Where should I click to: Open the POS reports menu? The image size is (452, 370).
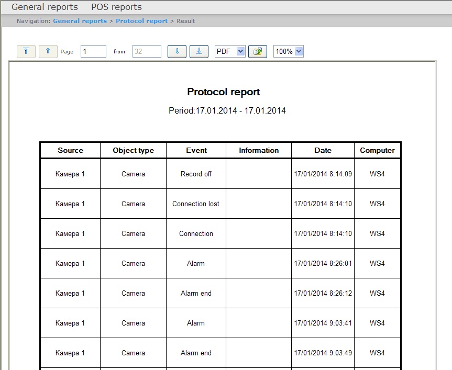click(x=116, y=7)
